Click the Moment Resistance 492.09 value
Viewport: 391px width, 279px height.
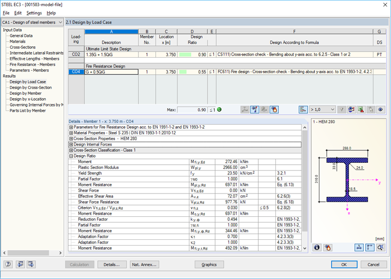tap(227, 248)
